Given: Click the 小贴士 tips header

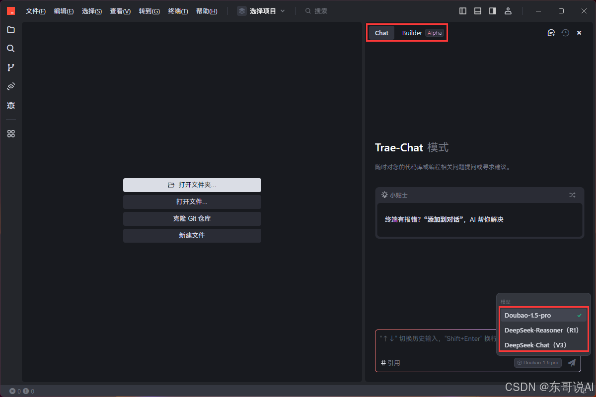Looking at the screenshot, I should click(394, 195).
